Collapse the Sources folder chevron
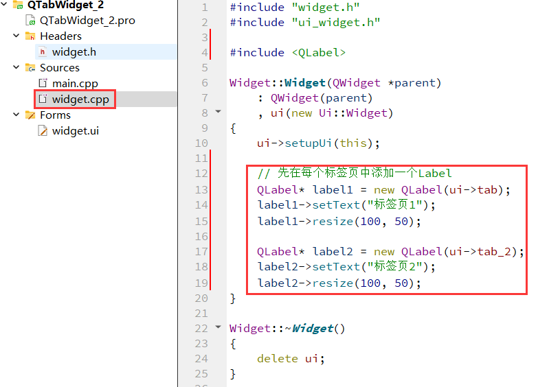The height and width of the screenshot is (387, 538). pos(16,67)
